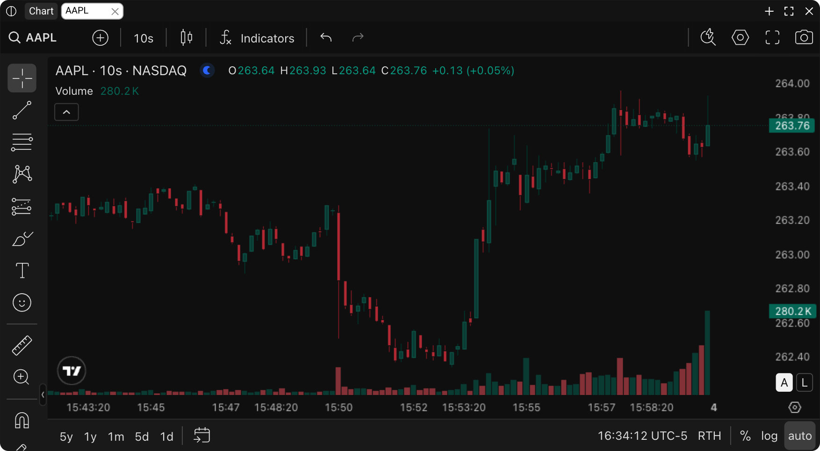
Task: Load the 5d date range
Action: click(141, 436)
